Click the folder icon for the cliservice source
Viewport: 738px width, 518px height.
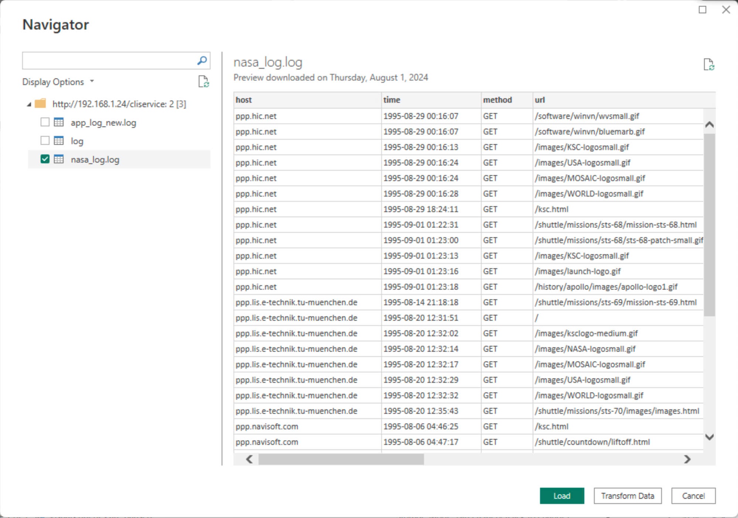[40, 103]
